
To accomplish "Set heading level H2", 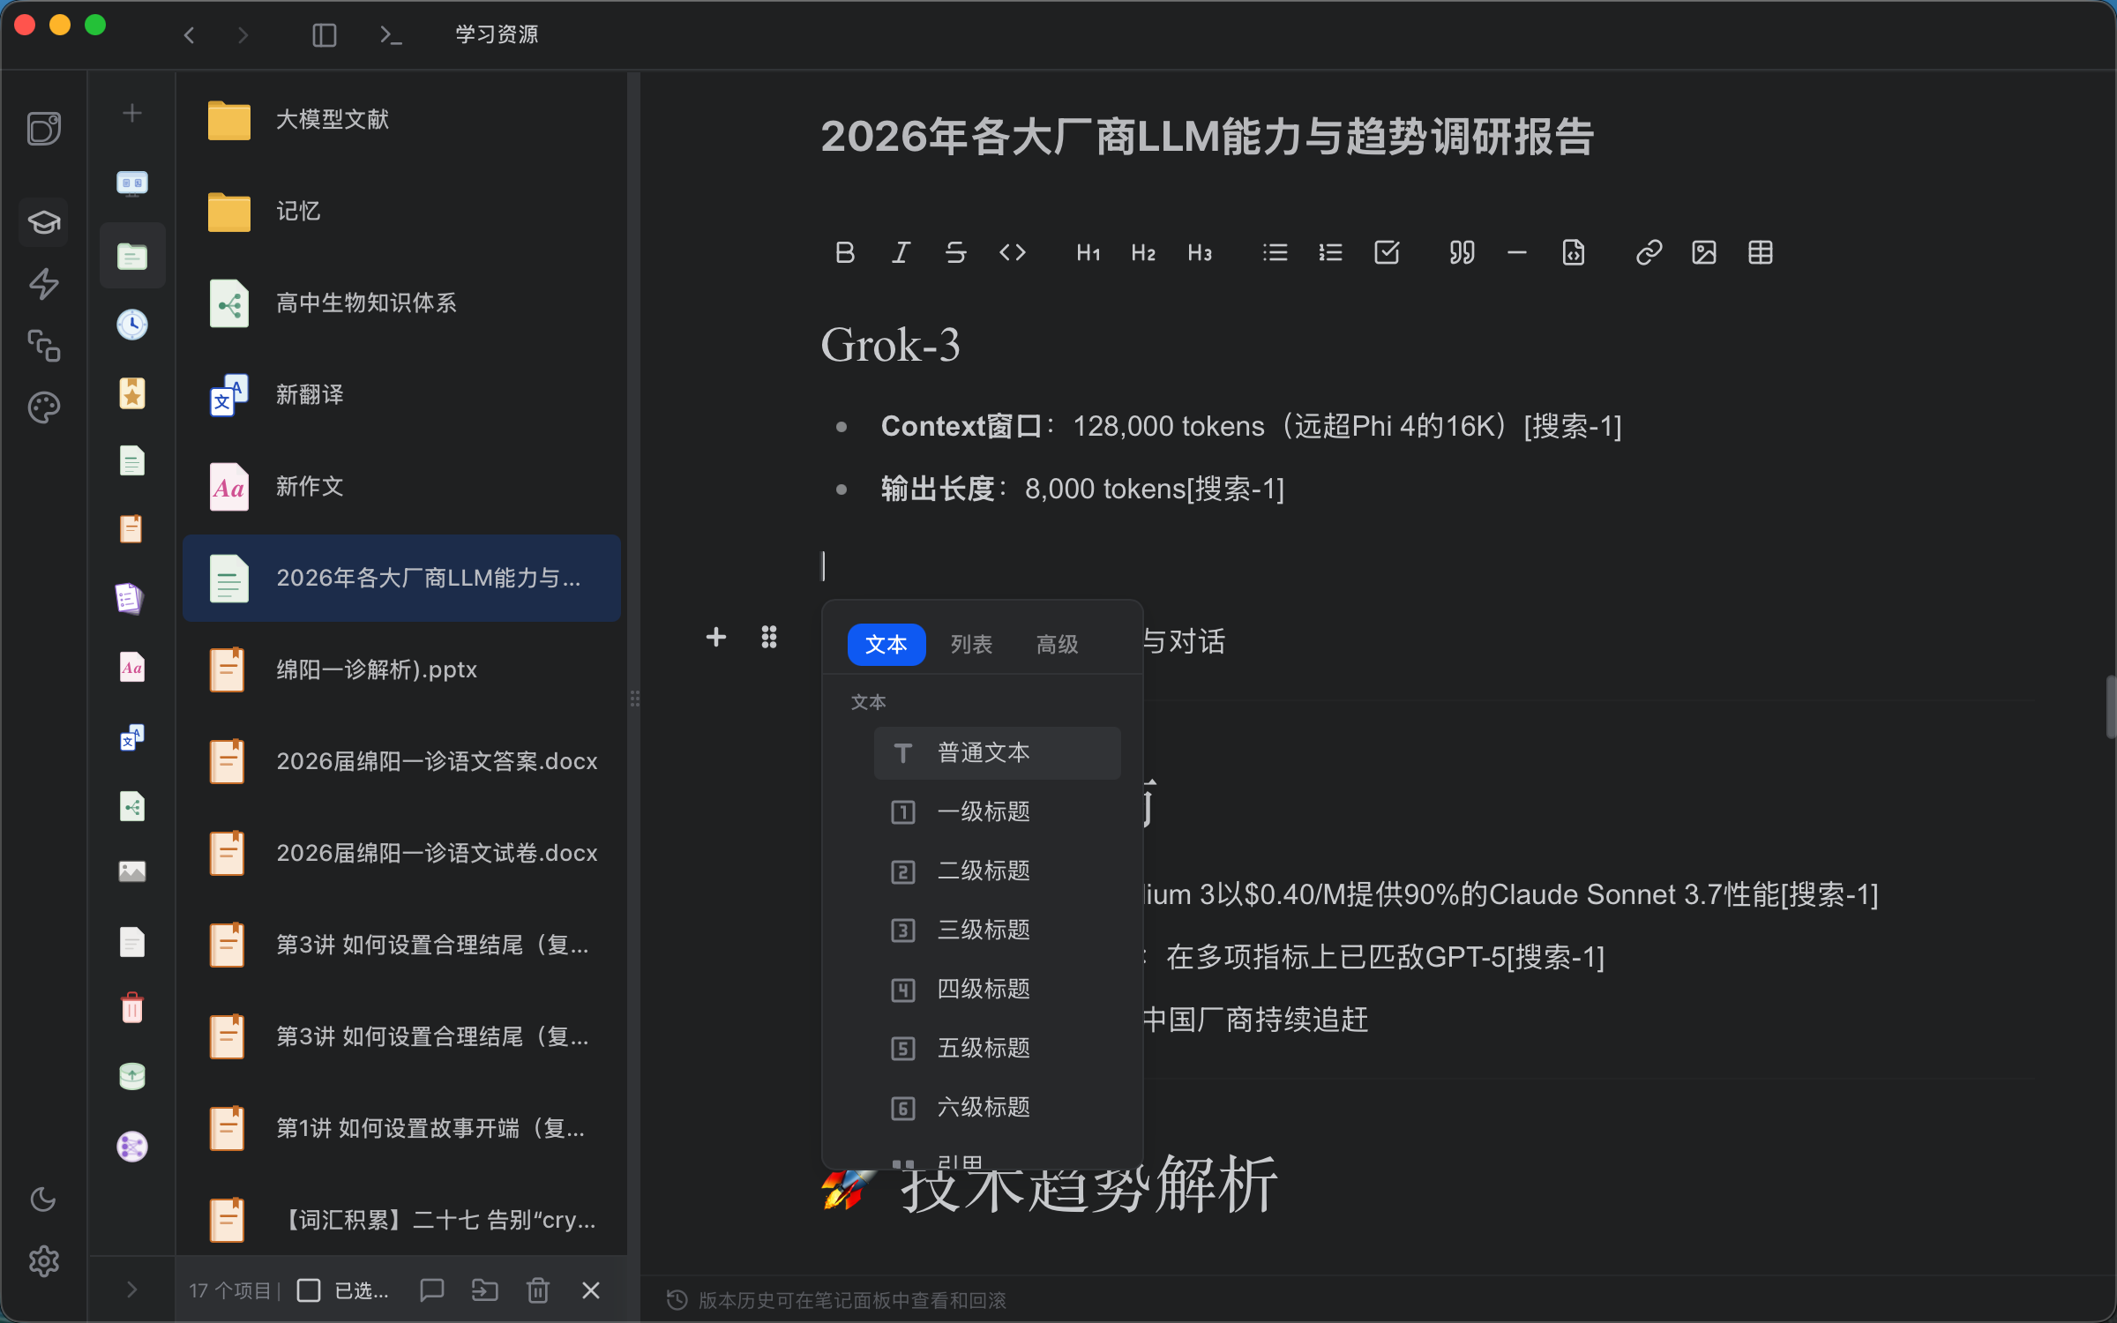I will point(1143,253).
